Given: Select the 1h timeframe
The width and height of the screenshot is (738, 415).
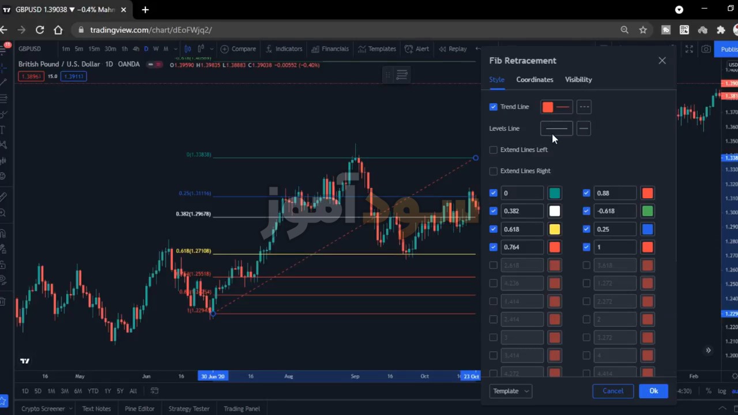Looking at the screenshot, I should pyautogui.click(x=125, y=49).
